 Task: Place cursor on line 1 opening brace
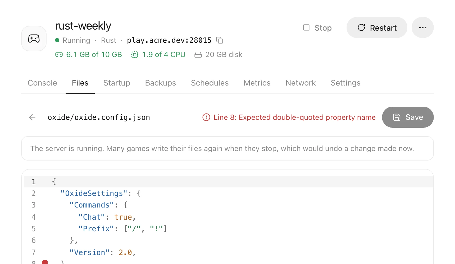[x=54, y=181]
